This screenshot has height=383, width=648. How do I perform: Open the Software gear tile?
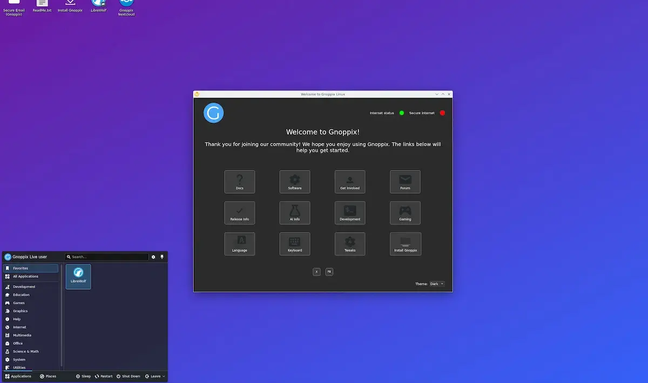tap(295, 182)
